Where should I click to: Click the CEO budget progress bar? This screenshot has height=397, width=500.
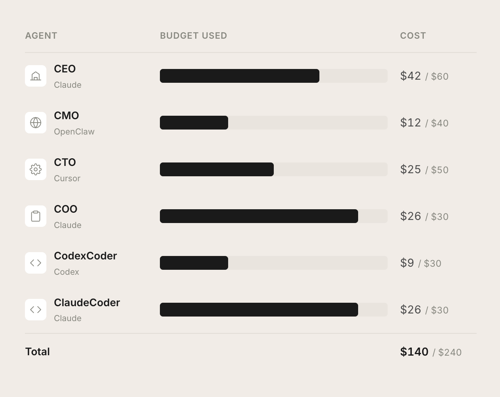click(273, 76)
